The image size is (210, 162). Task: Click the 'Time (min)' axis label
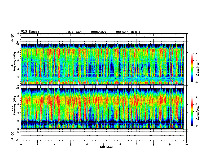[x=106, y=147]
